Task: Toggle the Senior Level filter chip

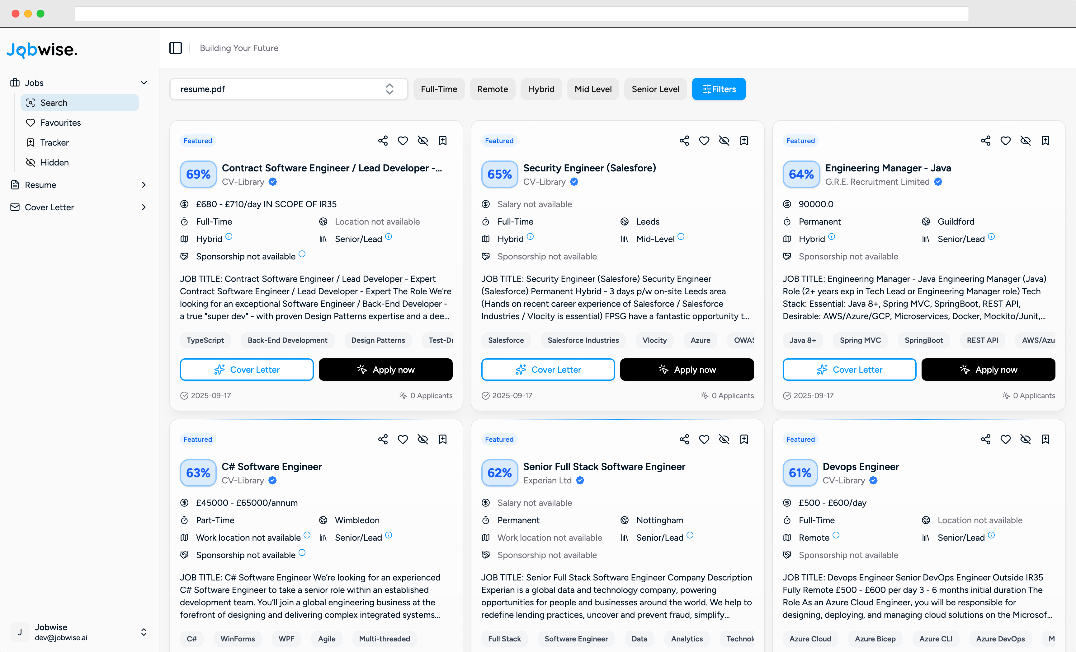Action: pos(655,89)
